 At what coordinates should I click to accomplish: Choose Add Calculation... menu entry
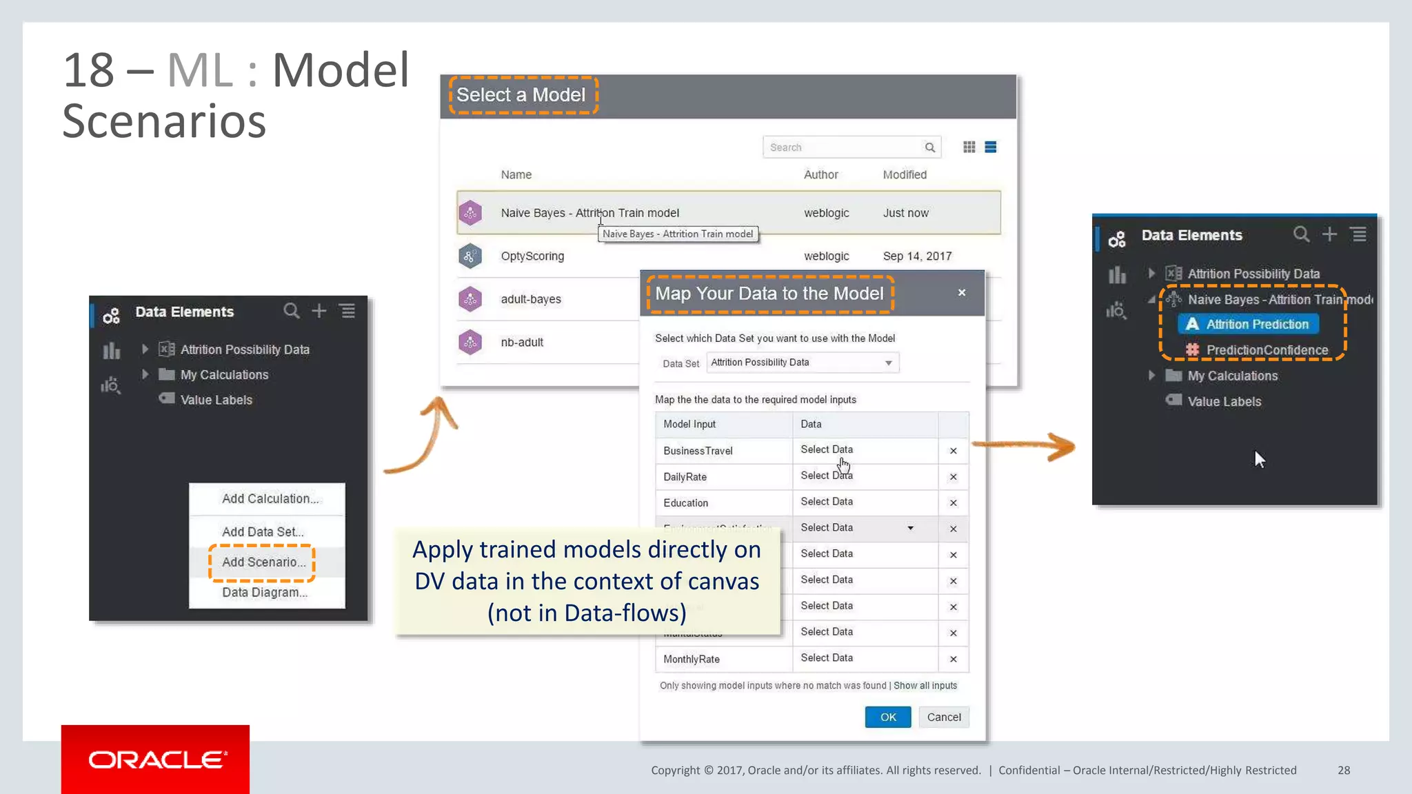[x=268, y=498]
